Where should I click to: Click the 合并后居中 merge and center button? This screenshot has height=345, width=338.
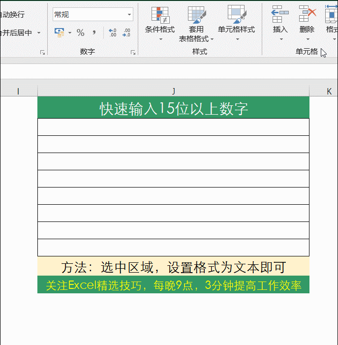click(16, 32)
